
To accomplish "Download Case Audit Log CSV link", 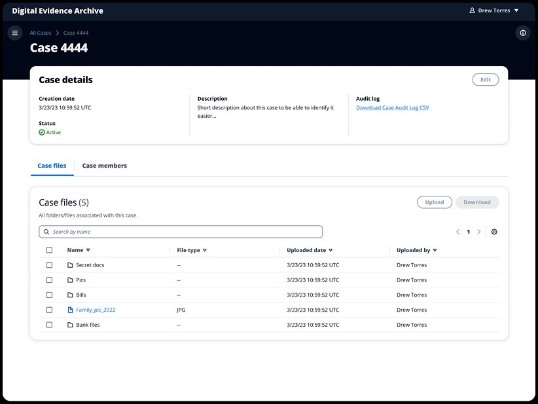I will pyautogui.click(x=392, y=107).
